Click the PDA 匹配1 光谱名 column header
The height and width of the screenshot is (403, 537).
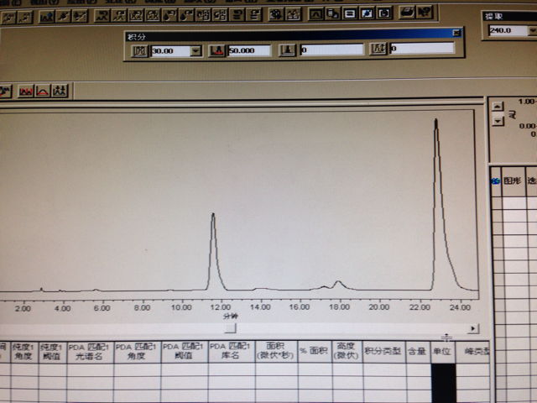click(90, 352)
